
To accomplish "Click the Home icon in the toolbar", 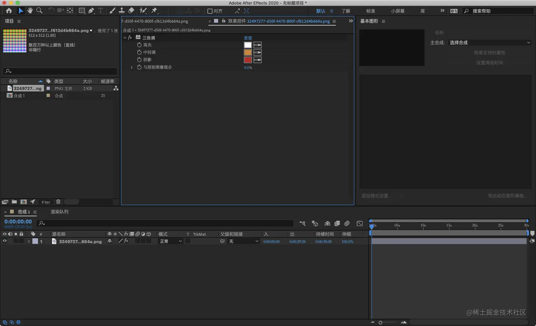I will click(9, 11).
